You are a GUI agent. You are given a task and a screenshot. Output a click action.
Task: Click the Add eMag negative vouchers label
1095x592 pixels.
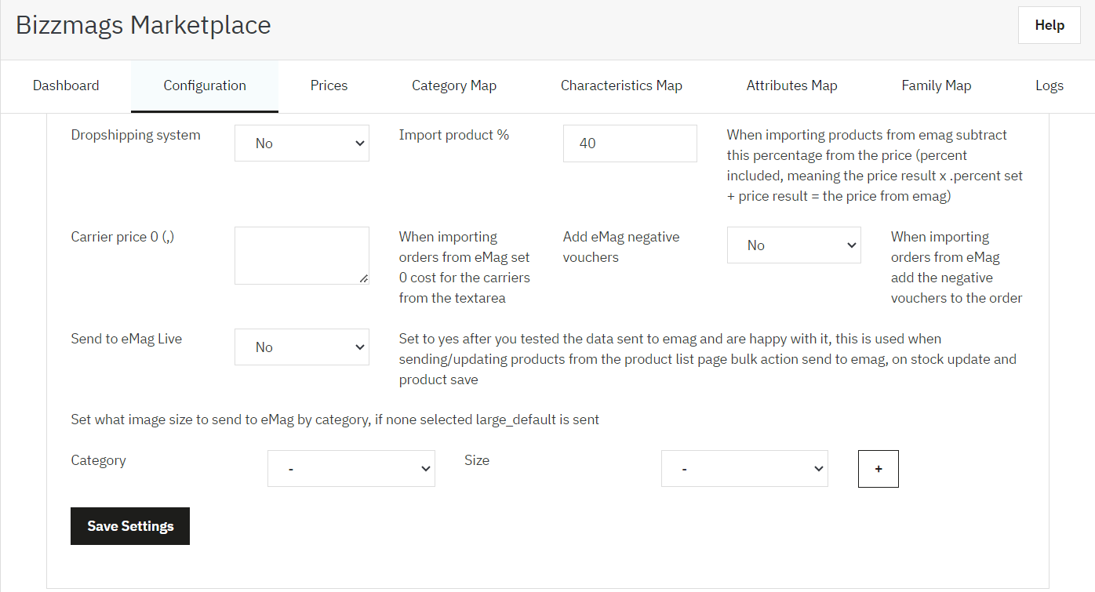click(x=621, y=247)
